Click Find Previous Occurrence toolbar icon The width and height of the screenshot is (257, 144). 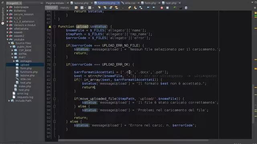tap(105, 8)
